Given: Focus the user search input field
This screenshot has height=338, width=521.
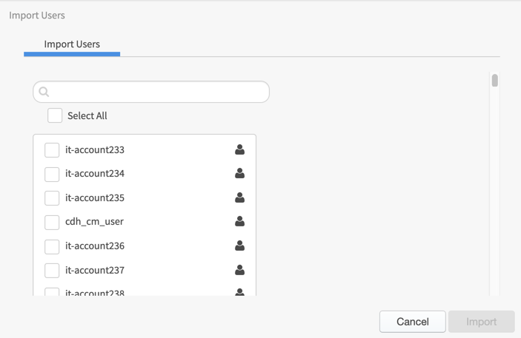Looking at the screenshot, I should [151, 92].
